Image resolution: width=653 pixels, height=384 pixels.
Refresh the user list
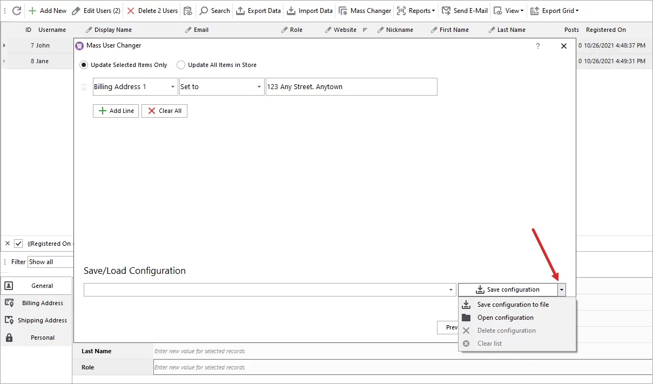(17, 10)
